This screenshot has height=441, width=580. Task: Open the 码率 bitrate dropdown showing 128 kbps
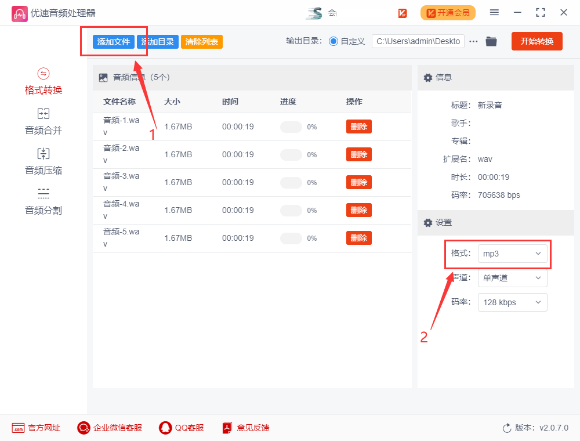(512, 302)
